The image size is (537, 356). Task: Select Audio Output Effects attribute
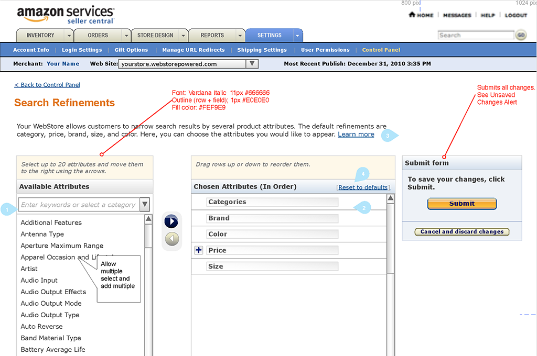53,292
